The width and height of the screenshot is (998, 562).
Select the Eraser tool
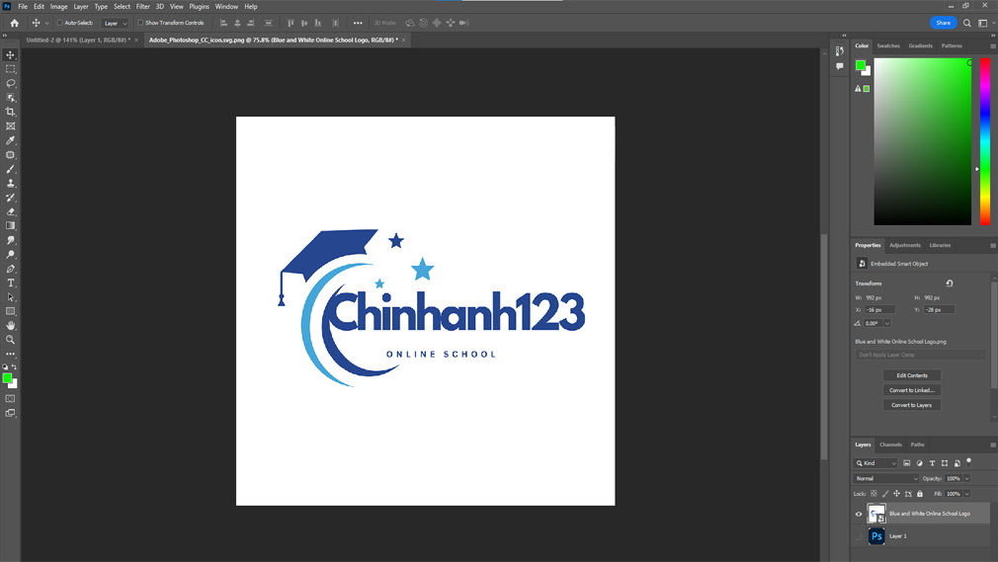point(10,212)
